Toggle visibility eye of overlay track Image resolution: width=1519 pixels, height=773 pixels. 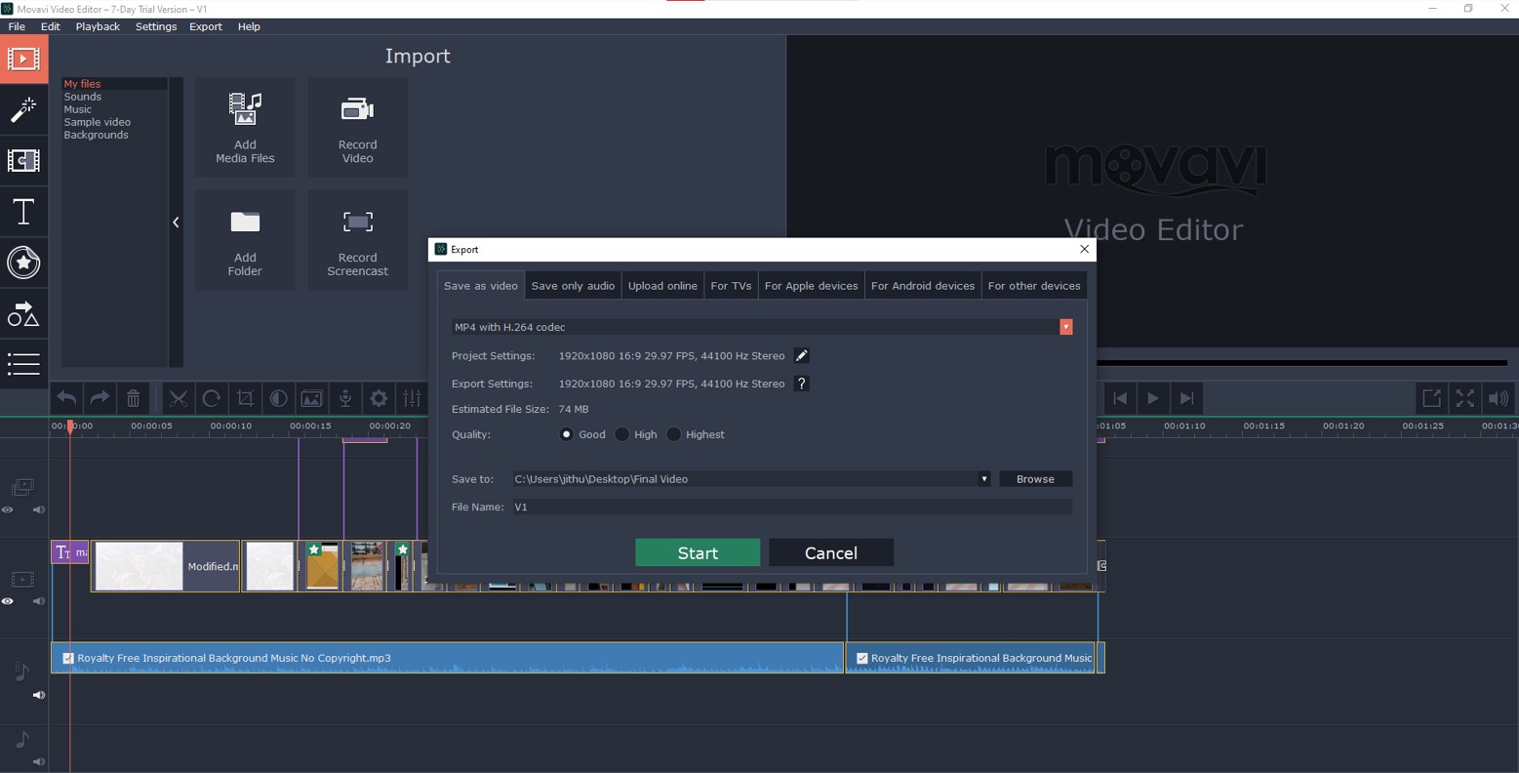coord(8,509)
